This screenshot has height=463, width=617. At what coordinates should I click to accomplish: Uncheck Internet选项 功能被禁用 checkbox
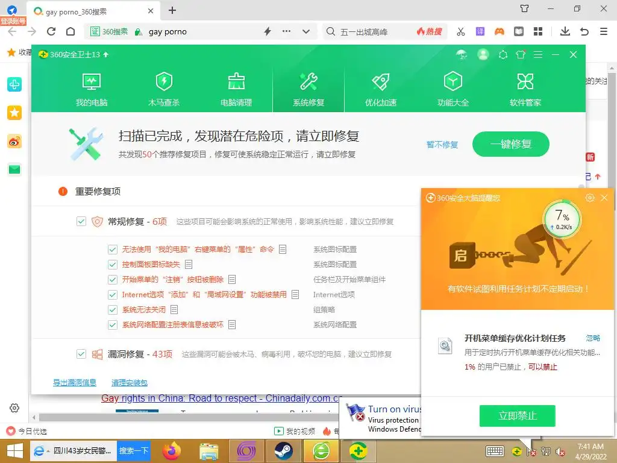point(113,294)
